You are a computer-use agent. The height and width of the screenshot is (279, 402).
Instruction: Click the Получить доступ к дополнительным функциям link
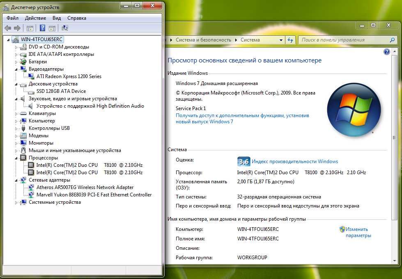242,118
